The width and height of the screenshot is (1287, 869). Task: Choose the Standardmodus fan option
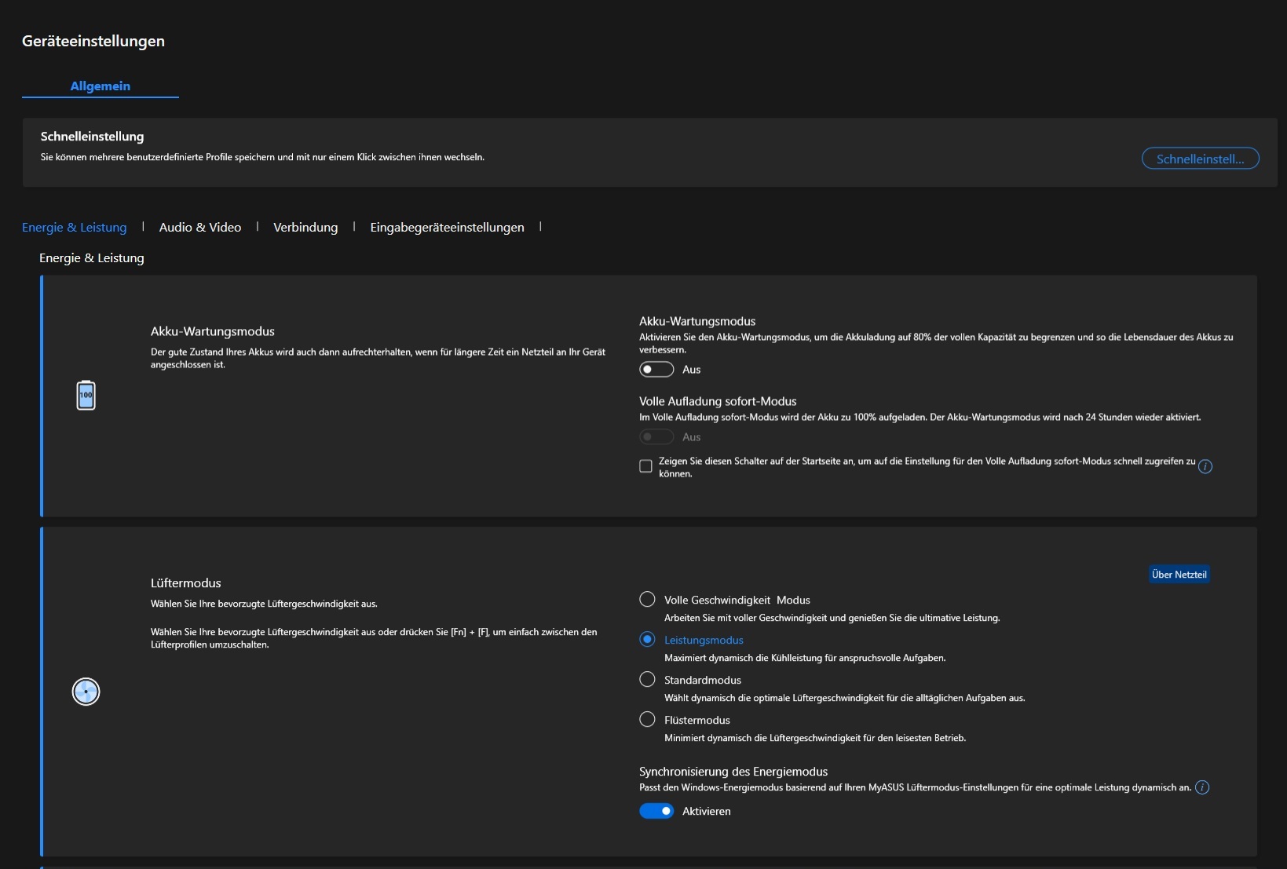(647, 680)
